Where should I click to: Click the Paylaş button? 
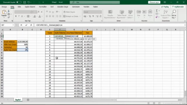pyautogui.click(x=165, y=7)
